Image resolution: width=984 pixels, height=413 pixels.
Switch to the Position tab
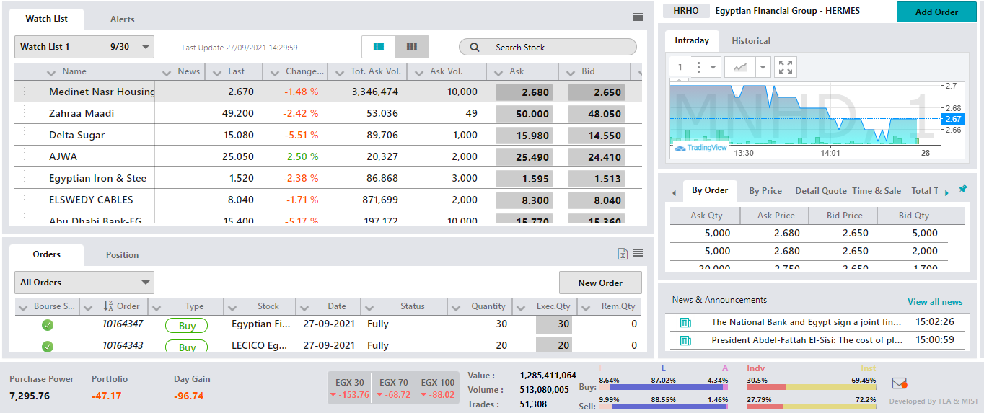pyautogui.click(x=122, y=255)
